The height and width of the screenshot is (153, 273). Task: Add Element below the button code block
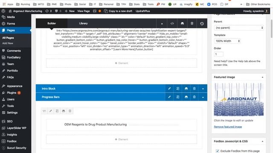122,63
